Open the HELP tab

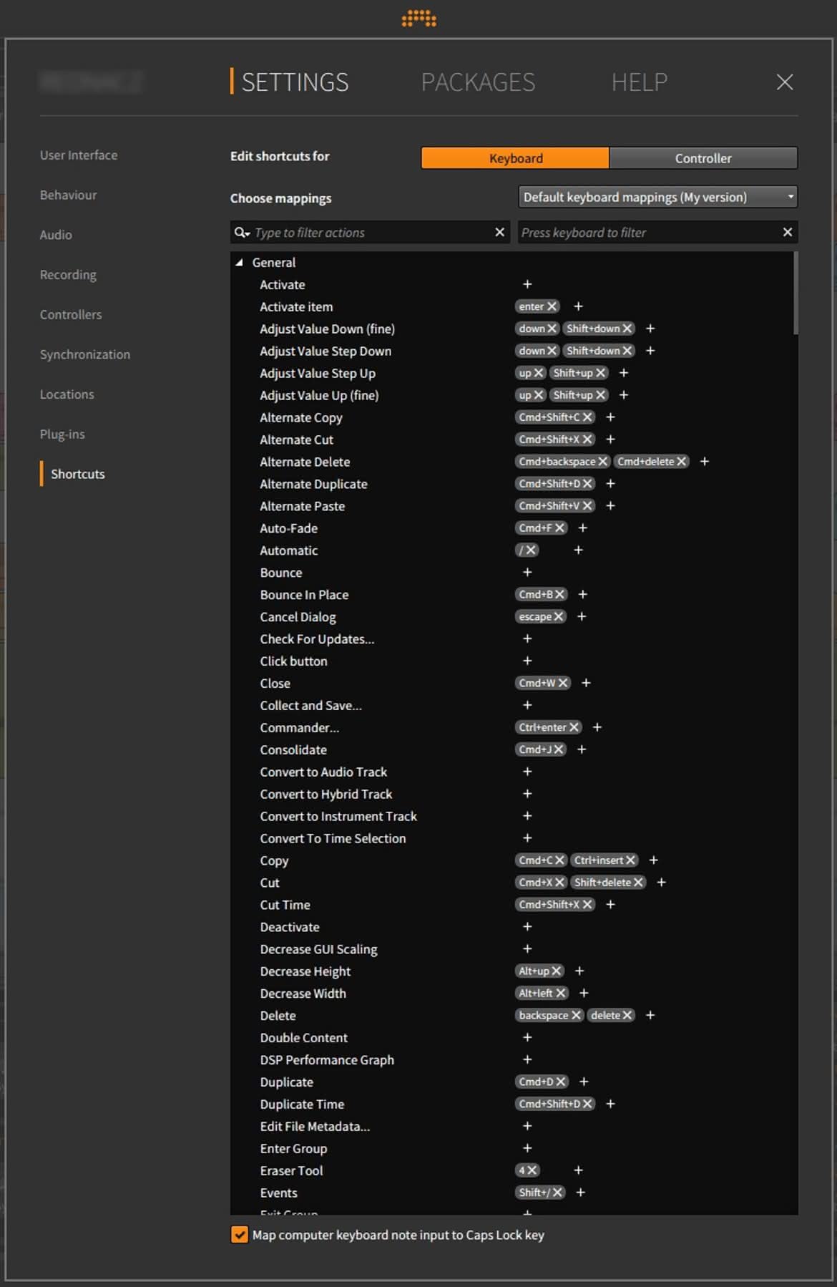click(639, 82)
